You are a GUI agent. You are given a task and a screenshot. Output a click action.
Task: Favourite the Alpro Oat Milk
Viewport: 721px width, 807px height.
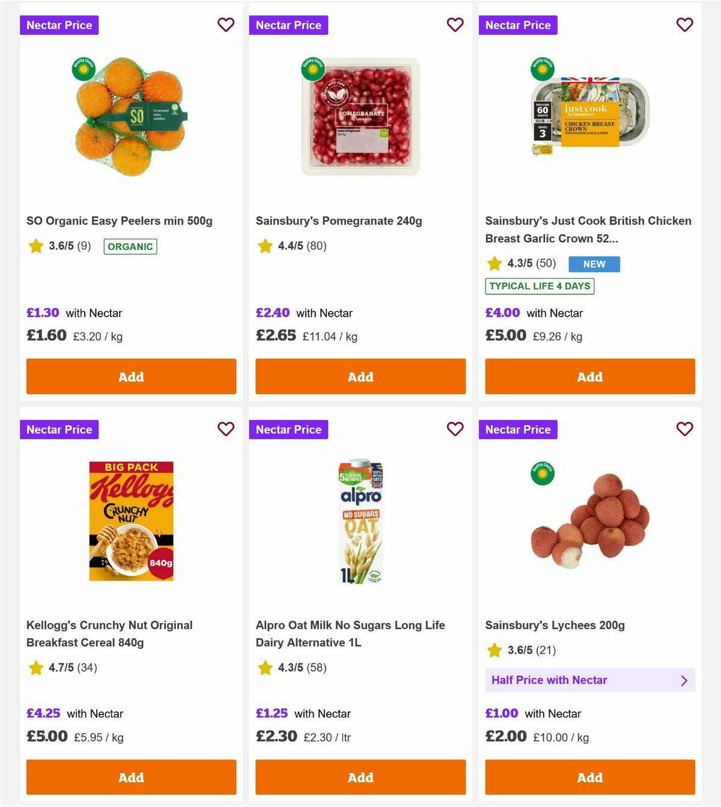455,429
